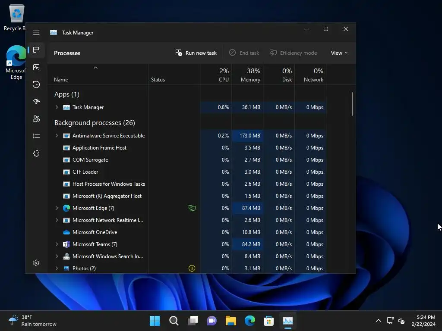Viewport: 442px width, 331px height.
Task: Click the process list vertical scrollbar
Action: (x=352, y=104)
